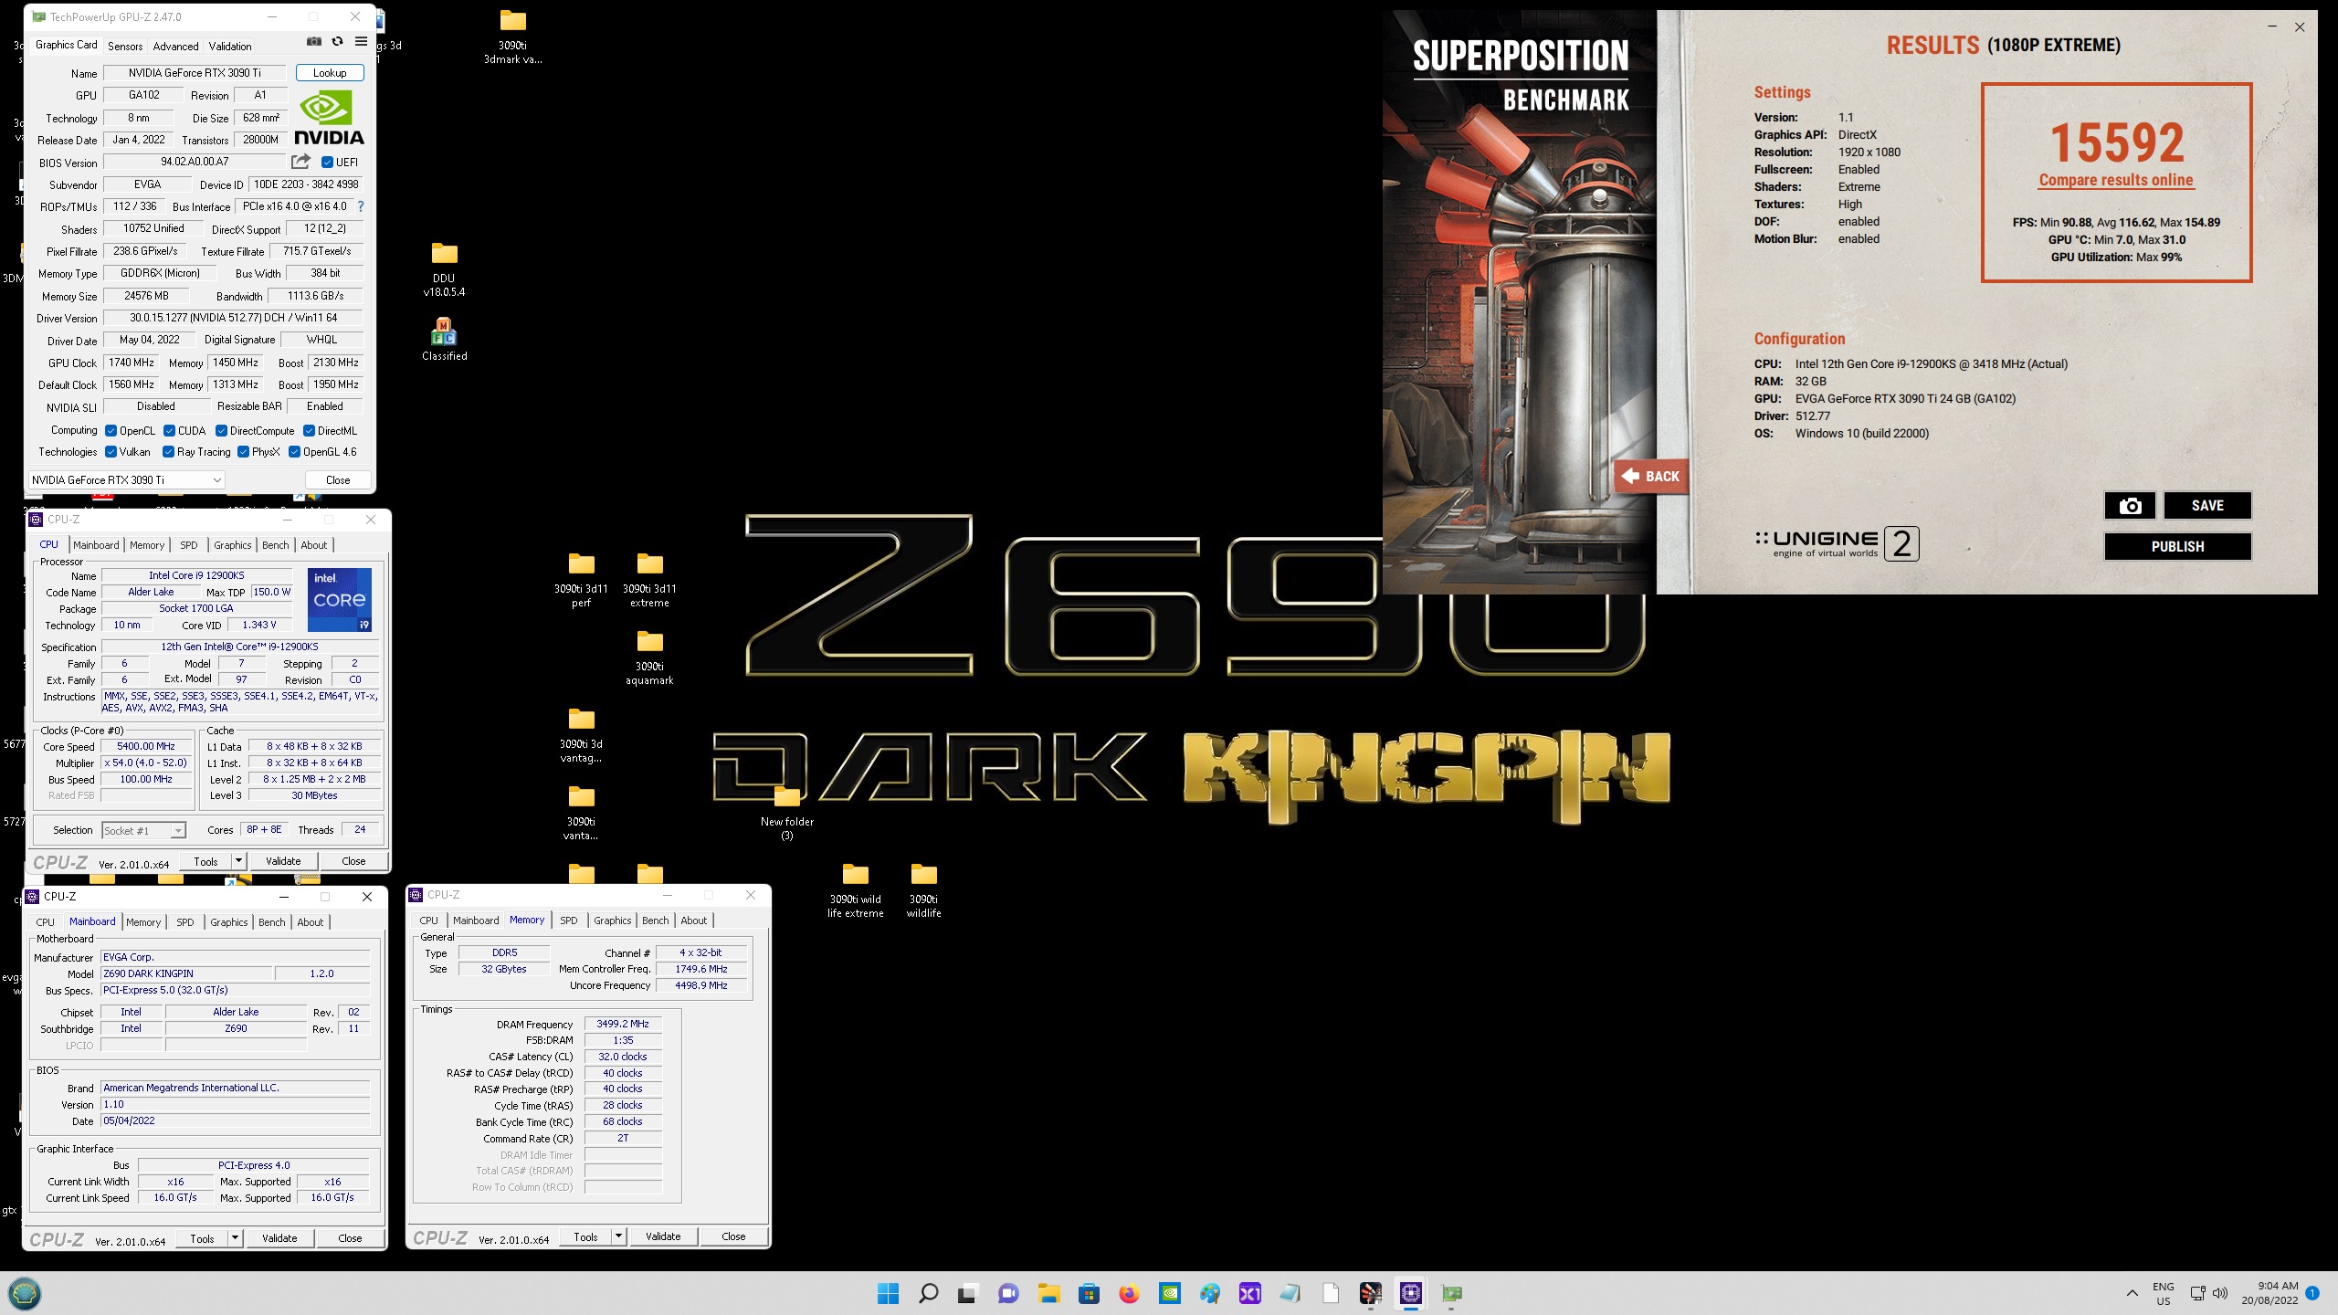This screenshot has width=2338, height=1315.
Task: Toggle the DirectCompute checkbox
Action: (x=221, y=431)
